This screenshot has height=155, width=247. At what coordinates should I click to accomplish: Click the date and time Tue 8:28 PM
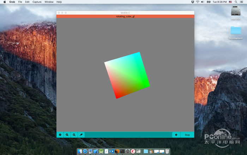[219, 2]
